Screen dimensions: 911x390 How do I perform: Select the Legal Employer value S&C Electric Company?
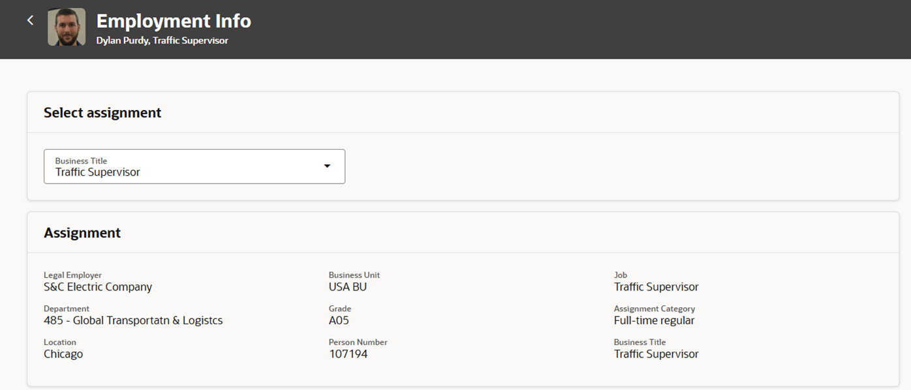pos(98,287)
